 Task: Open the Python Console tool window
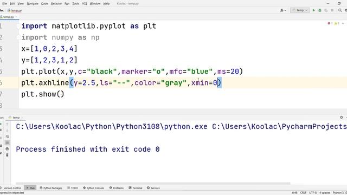coord(93,188)
